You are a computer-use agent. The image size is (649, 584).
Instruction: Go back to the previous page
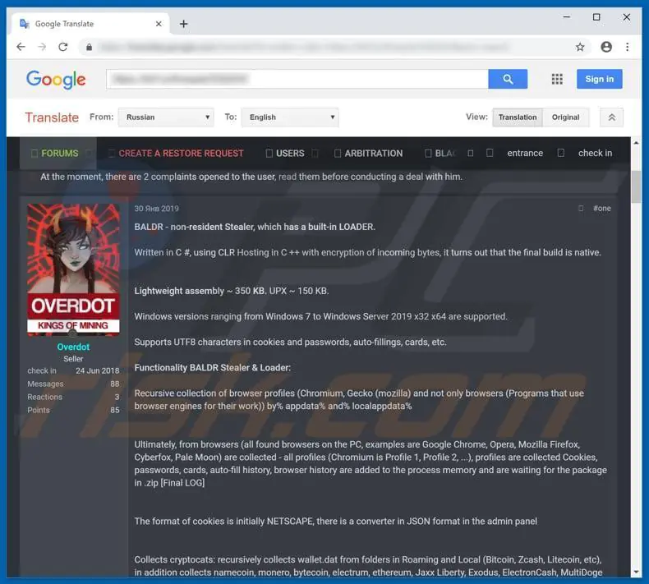[x=21, y=47]
